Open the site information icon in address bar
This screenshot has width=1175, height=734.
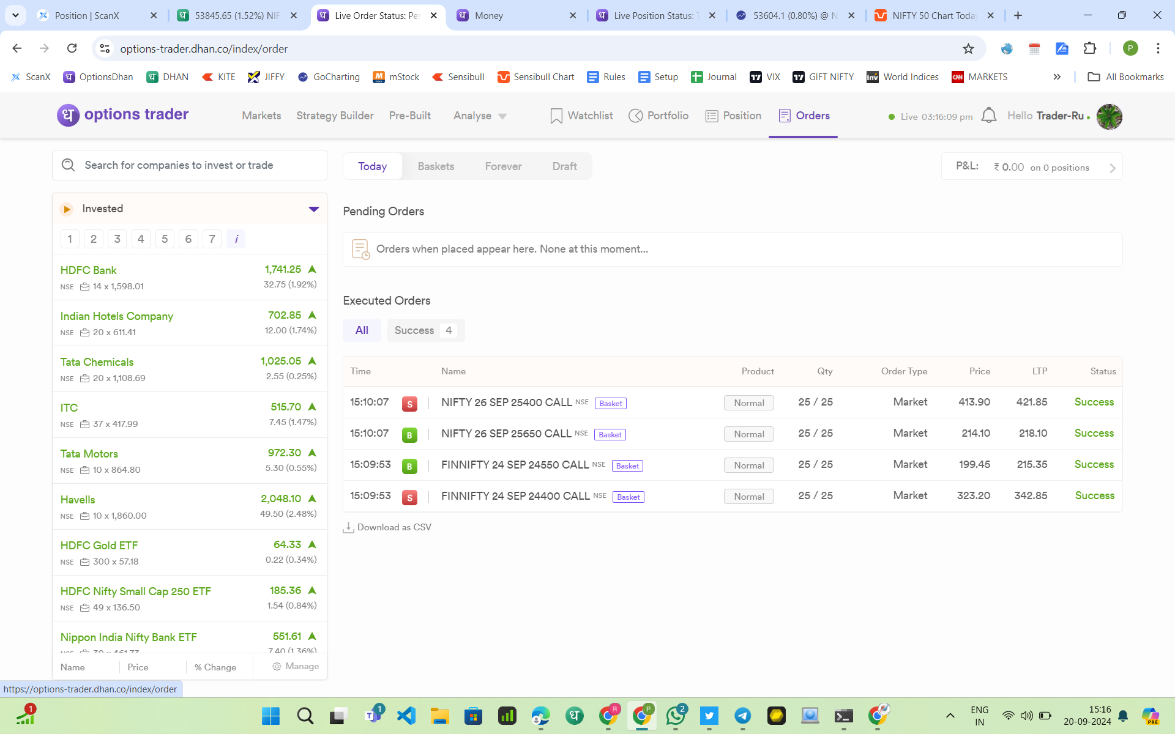point(105,48)
